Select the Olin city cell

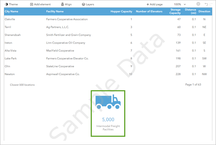click(7, 66)
